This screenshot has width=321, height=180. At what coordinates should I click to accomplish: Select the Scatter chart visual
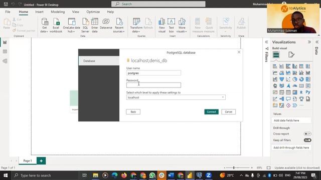point(288,79)
